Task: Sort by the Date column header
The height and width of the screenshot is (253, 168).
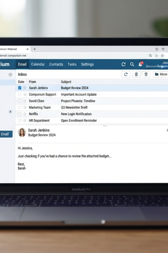Action: 21,82
